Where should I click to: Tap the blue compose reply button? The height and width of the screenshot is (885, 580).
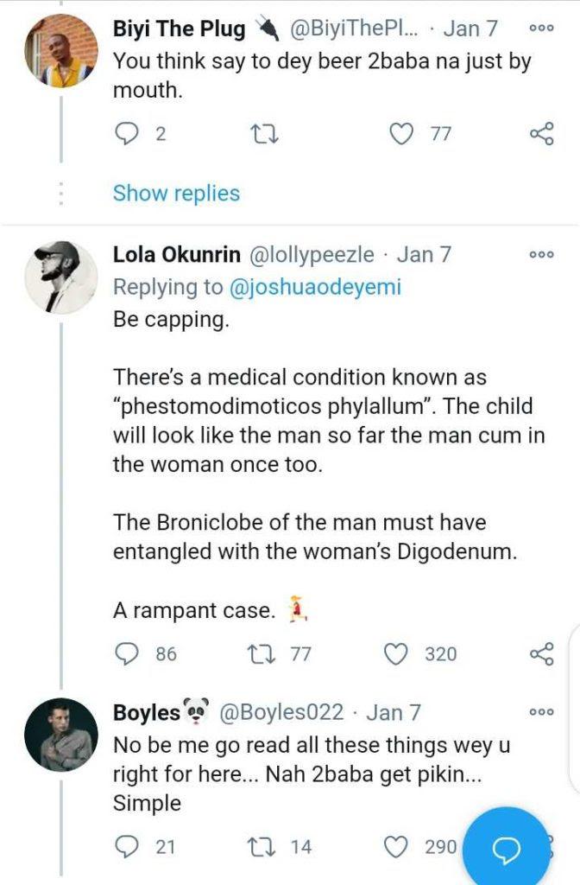[506, 849]
